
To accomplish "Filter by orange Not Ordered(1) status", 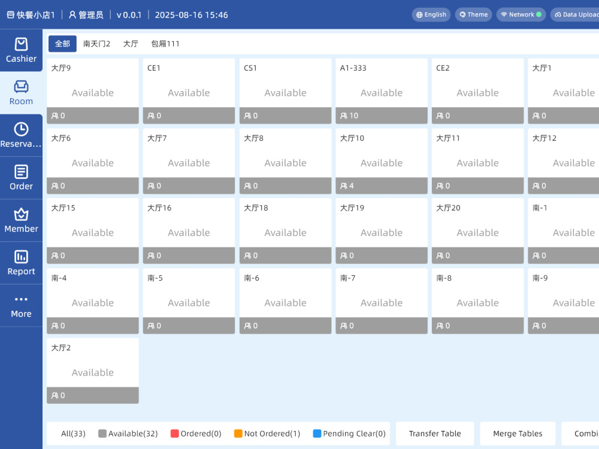I will point(267,433).
